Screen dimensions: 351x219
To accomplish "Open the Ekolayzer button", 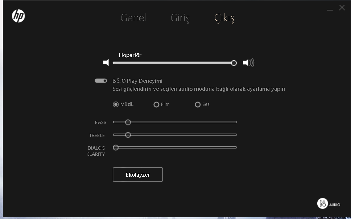I will point(138,175).
